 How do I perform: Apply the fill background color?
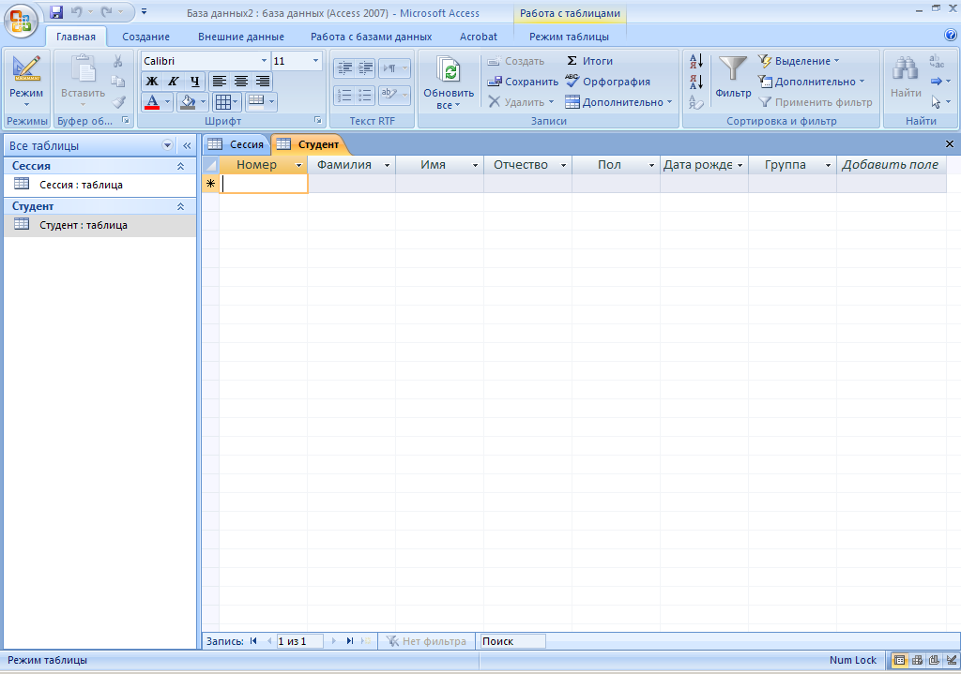pos(187,101)
